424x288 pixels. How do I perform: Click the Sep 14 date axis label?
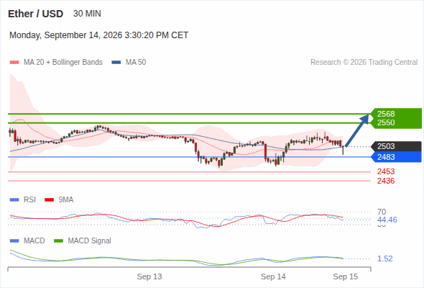pos(273,276)
